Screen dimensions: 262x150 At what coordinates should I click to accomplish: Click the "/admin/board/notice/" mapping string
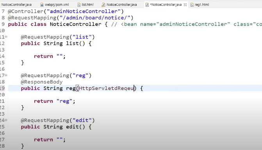pyautogui.click(x=95, y=17)
